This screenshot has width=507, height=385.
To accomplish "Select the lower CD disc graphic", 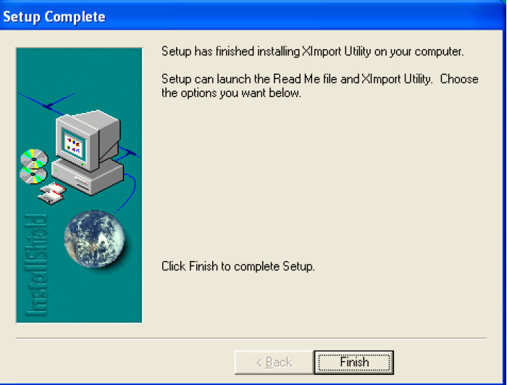I will 33,175.
